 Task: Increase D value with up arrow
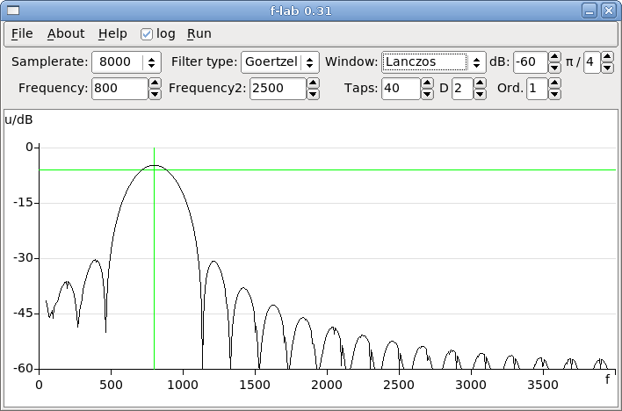480,83
